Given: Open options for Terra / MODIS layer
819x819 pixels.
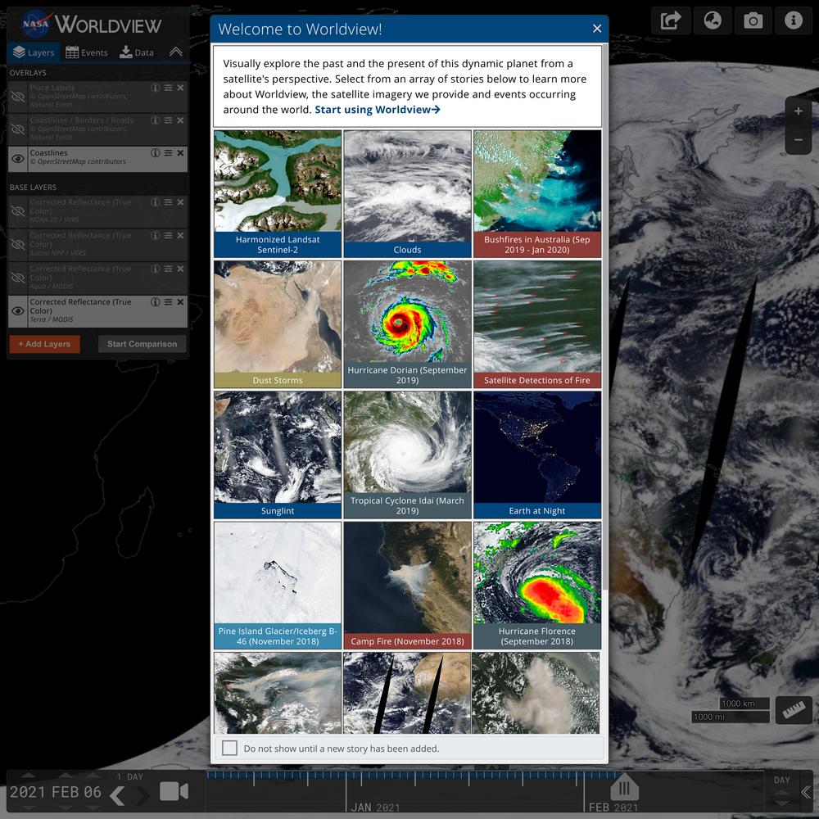Looking at the screenshot, I should (168, 302).
